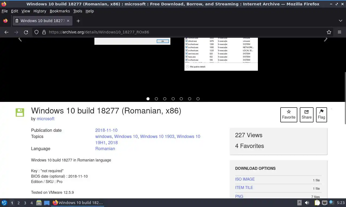The width and height of the screenshot is (346, 207).
Task: Select the first carousel dot
Action: pos(148,99)
